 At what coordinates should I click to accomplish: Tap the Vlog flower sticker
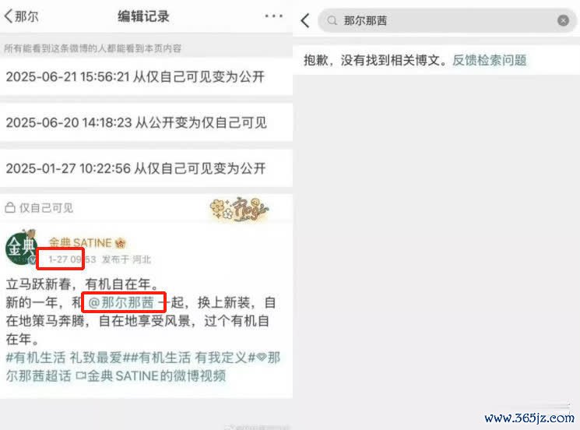pos(239,209)
